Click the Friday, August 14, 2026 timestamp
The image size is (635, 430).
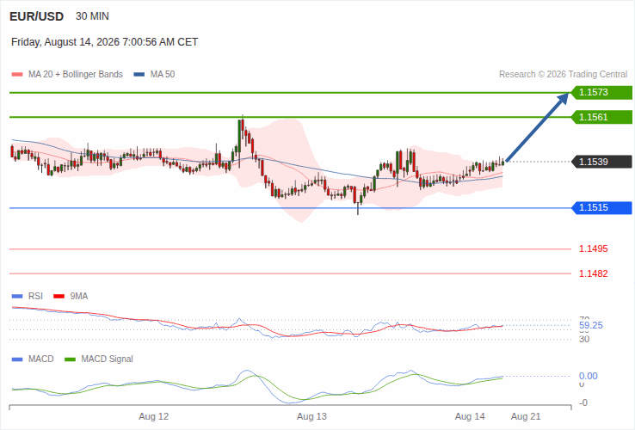(x=104, y=42)
